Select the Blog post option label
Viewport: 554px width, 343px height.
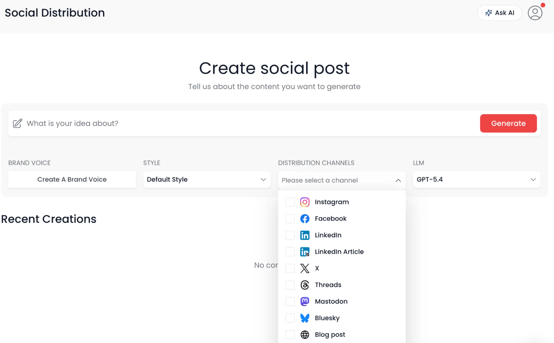330,335
